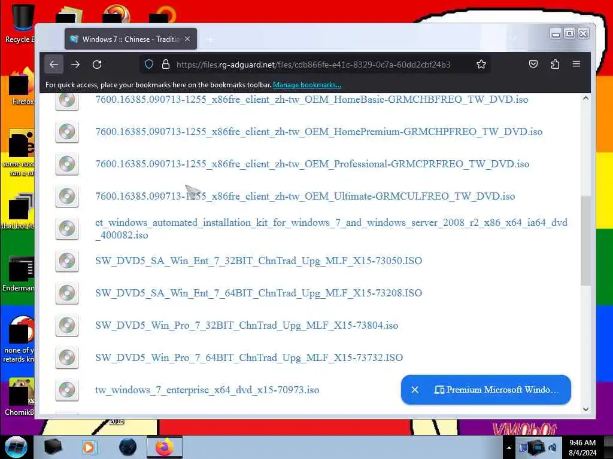Dismiss the Premium Microsoft Windows banner
613x459 pixels.
pyautogui.click(x=415, y=390)
